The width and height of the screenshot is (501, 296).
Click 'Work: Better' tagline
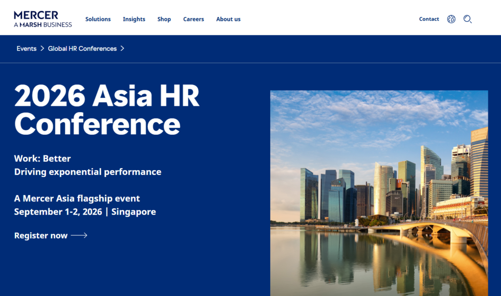43,158
